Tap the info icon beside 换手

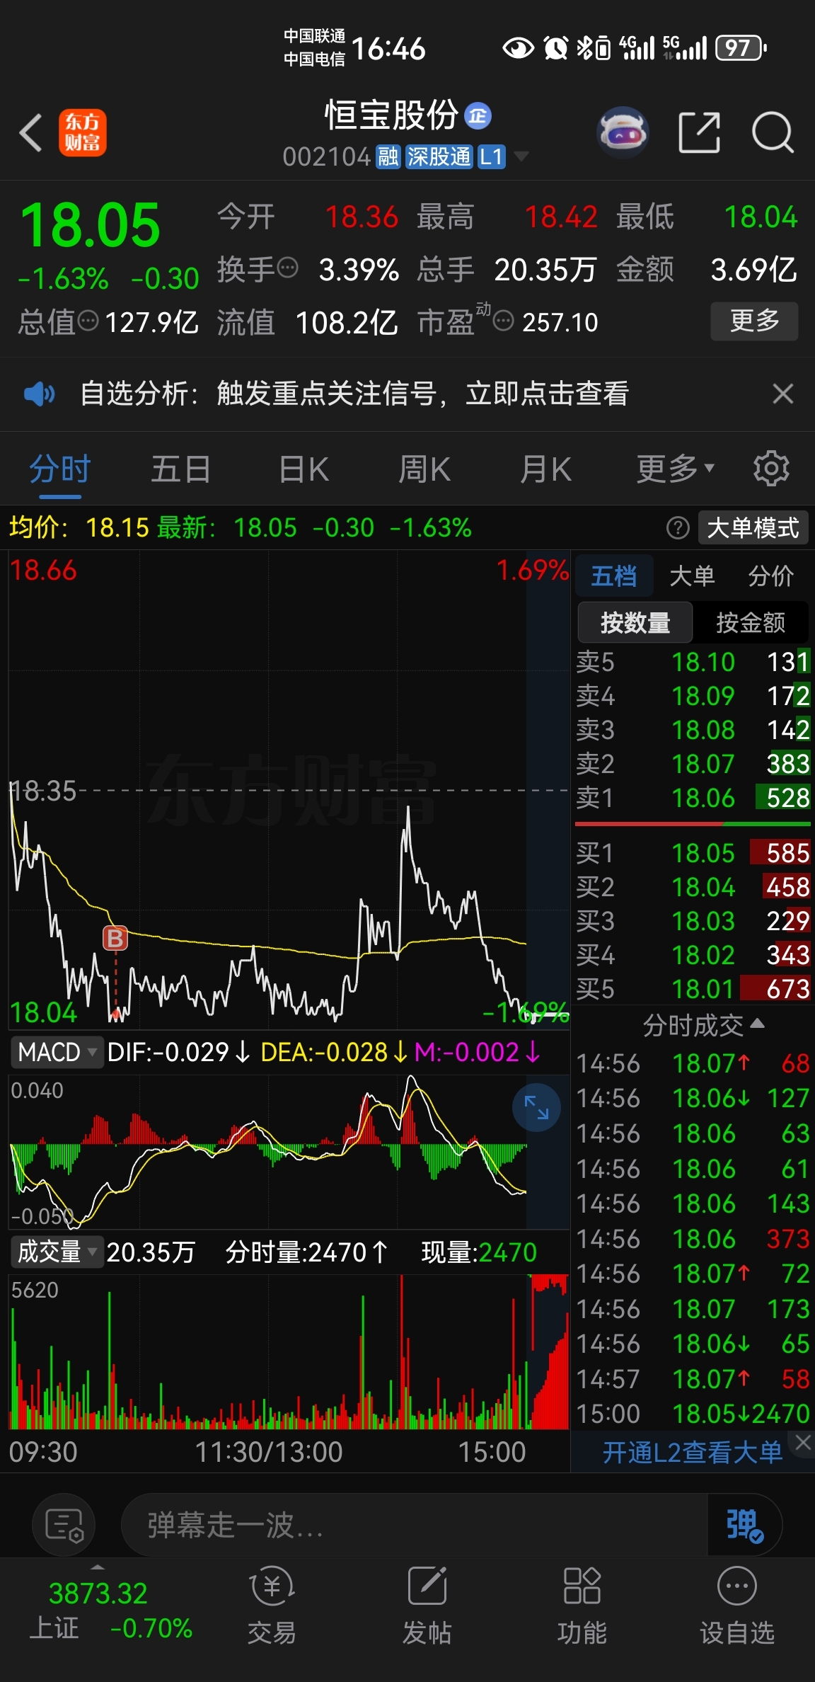pos(288,268)
